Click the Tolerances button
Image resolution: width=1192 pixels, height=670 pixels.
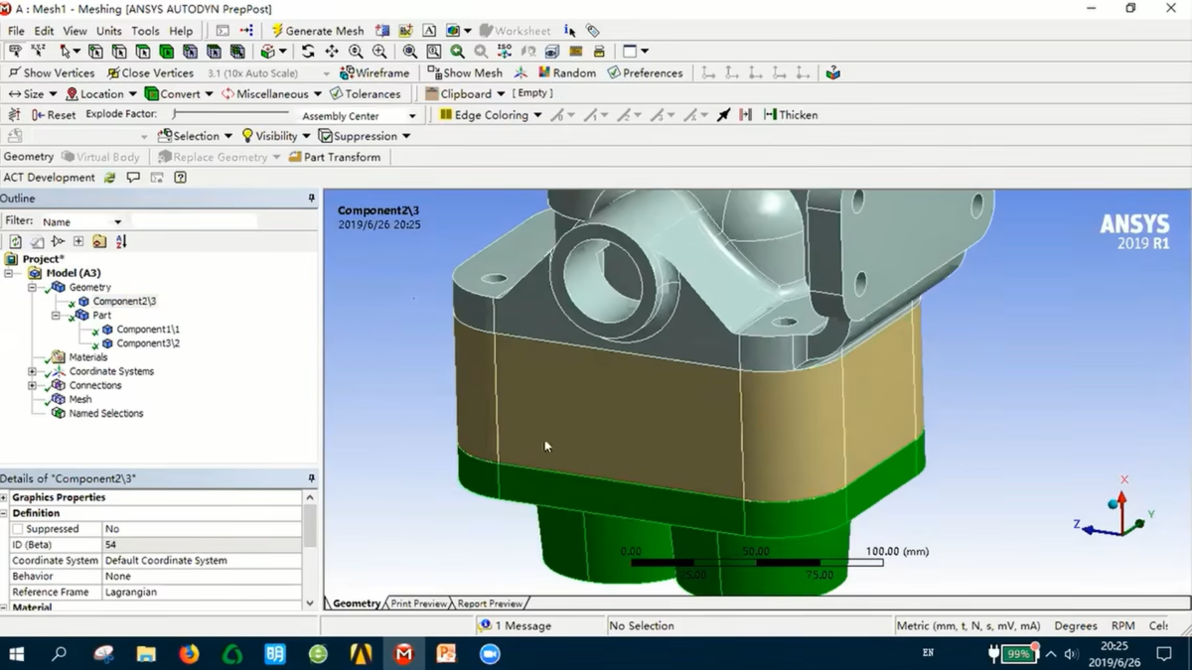366,94
